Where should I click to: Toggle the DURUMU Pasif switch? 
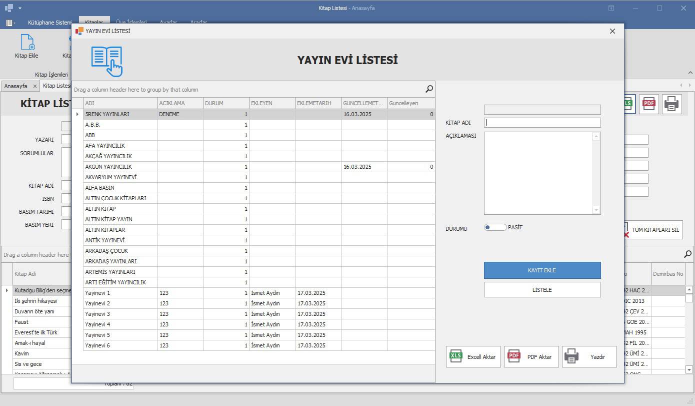[x=495, y=227]
